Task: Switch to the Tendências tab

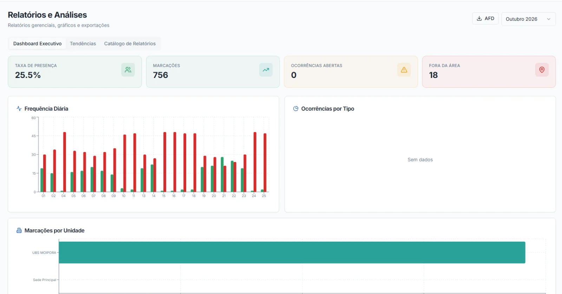Action: (x=83, y=44)
